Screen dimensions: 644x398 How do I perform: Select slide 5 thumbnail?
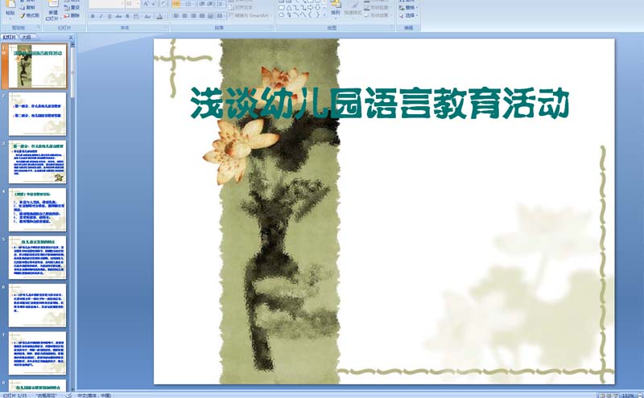[37, 257]
